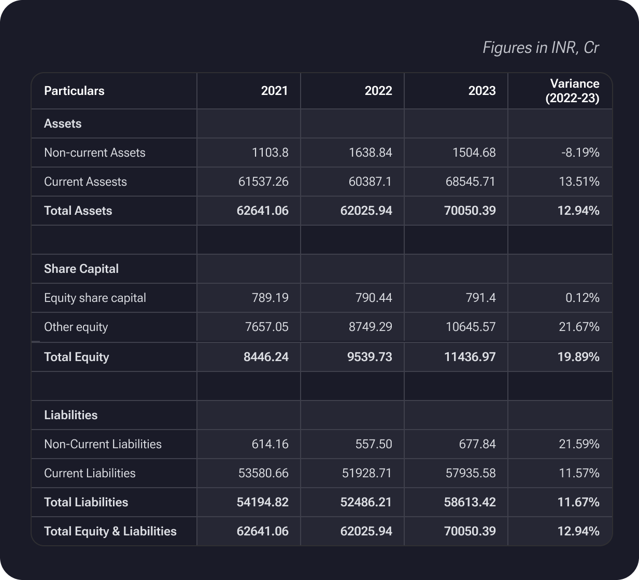Select the Current Liabilities row label
Image resolution: width=639 pixels, height=580 pixels.
(x=90, y=473)
